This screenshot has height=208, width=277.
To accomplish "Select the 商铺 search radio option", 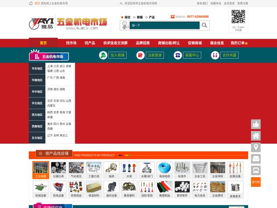I will pos(134,17).
